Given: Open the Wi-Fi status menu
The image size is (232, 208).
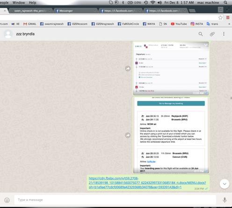Looking at the screenshot, I should [x=152, y=2].
